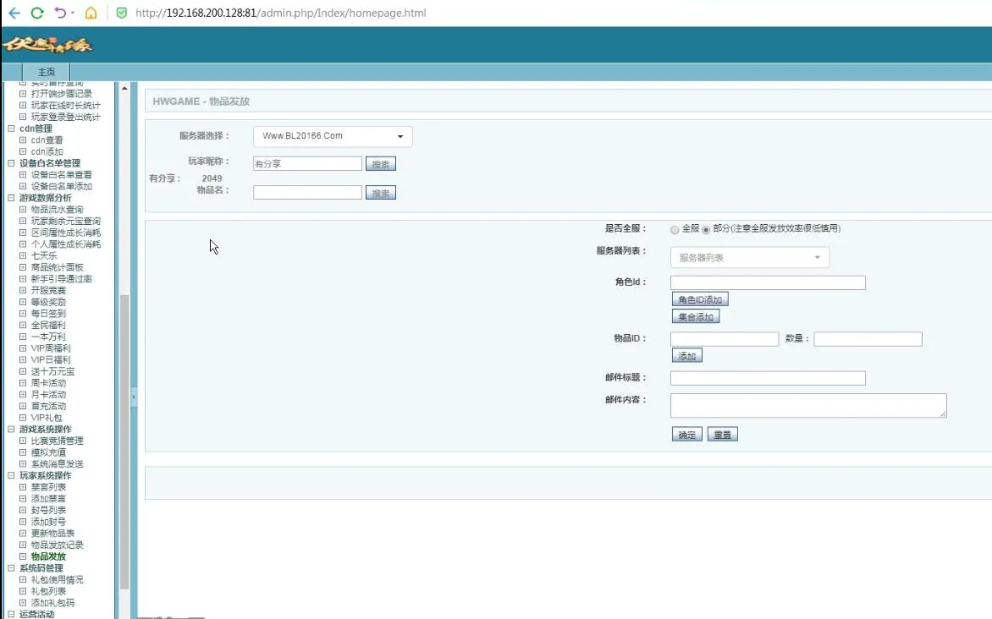Open the 服务器列表 dropdown
The height and width of the screenshot is (619, 992).
tap(750, 257)
